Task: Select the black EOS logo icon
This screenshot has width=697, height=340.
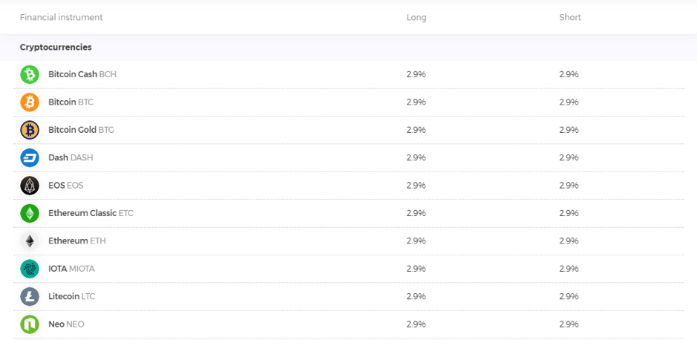Action: 30,186
